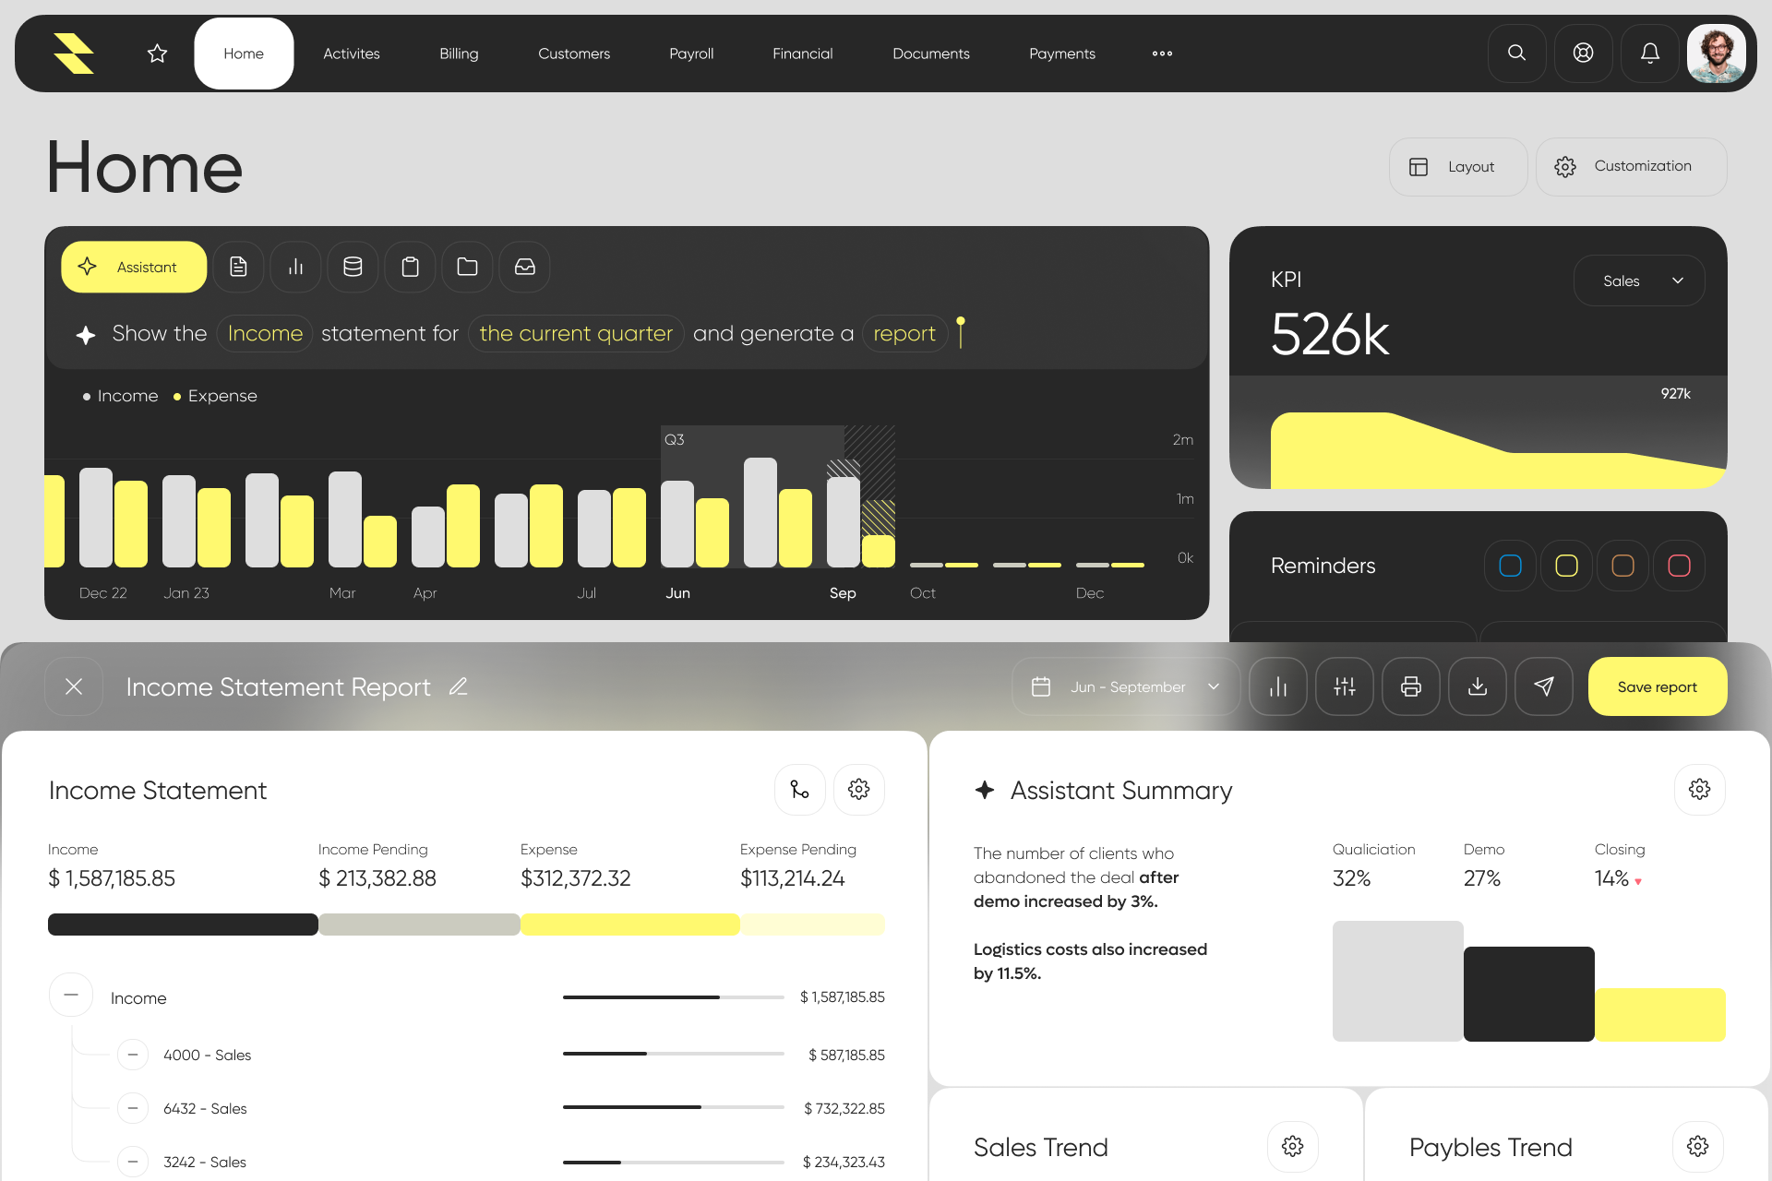Download the generated report

coord(1477,686)
